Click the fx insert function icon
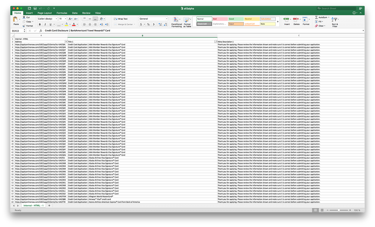Screen dimensions: 375x227 41,31
